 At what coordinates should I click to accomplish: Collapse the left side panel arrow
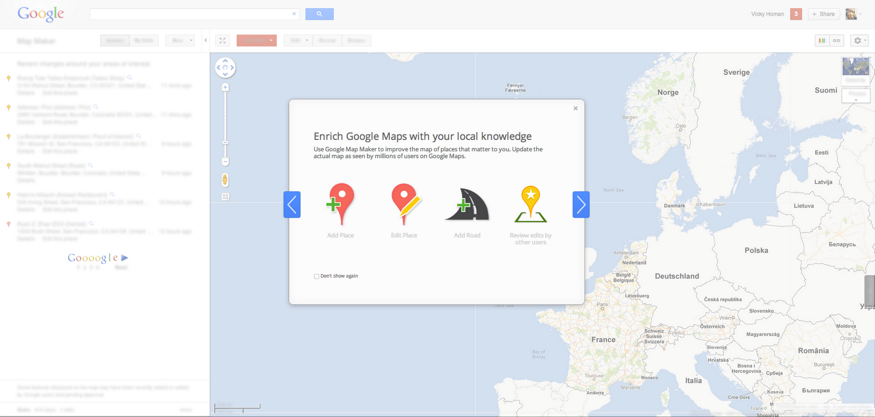click(x=206, y=40)
